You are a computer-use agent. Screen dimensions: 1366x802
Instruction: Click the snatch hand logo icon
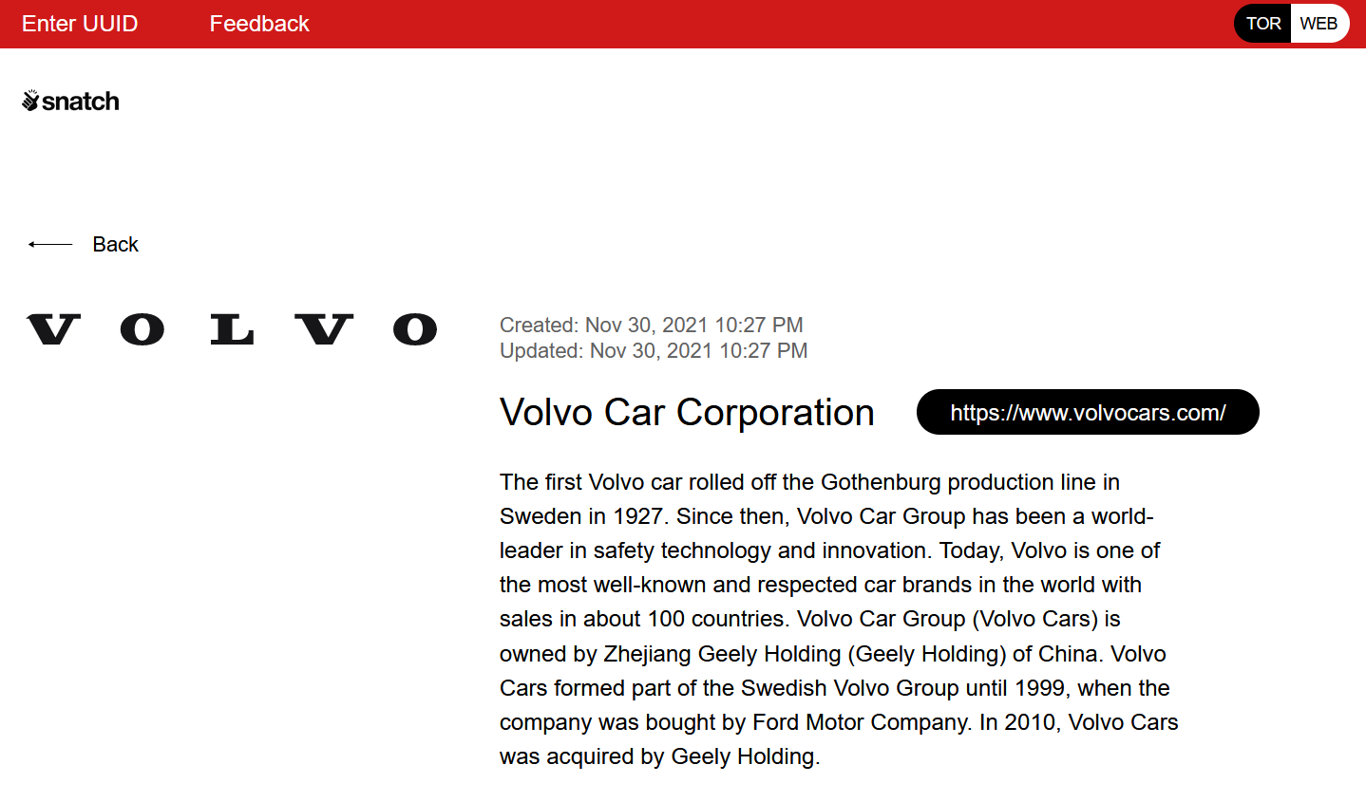pos(30,101)
